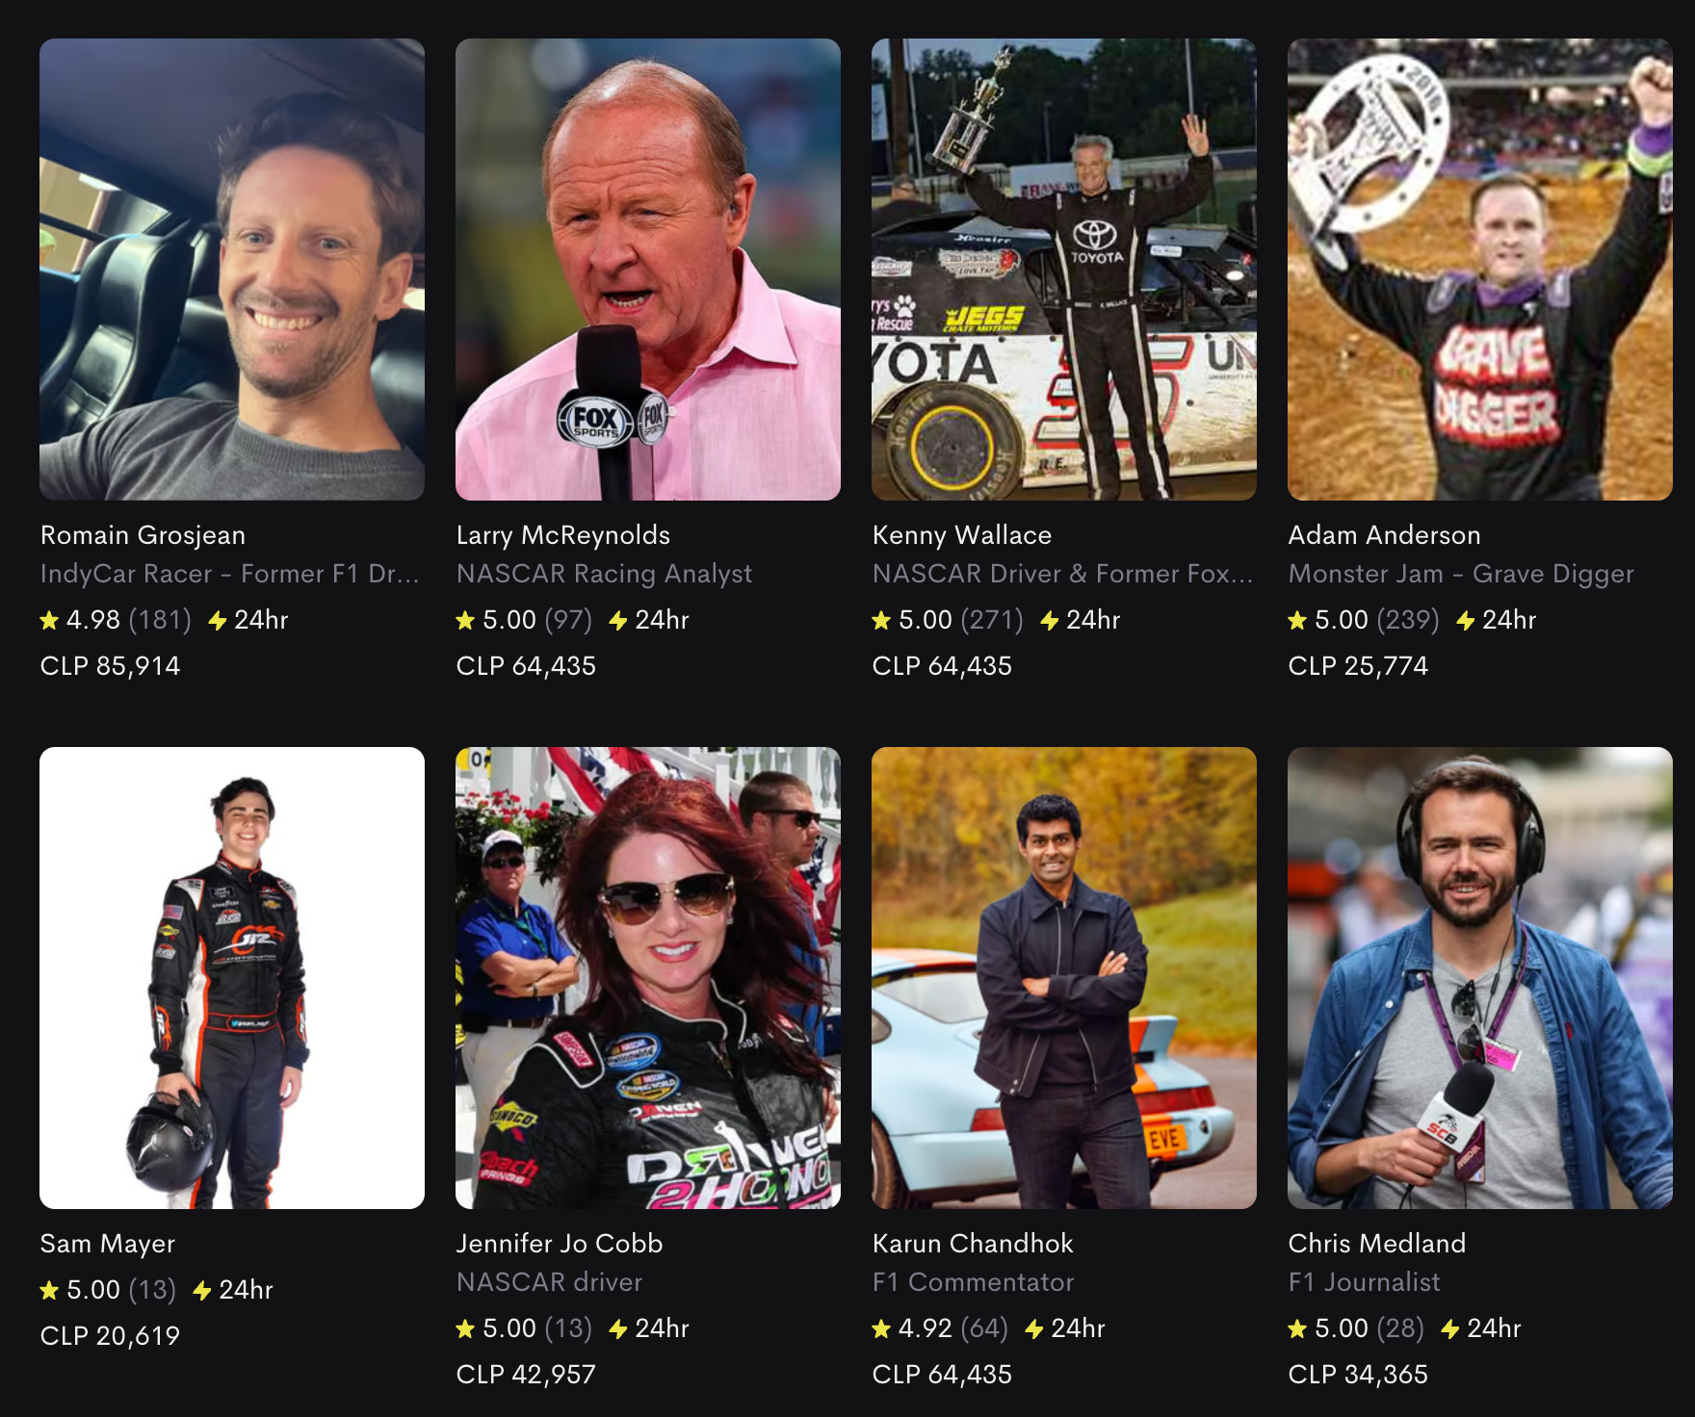Click the Kenny Wallace name text

tap(962, 535)
